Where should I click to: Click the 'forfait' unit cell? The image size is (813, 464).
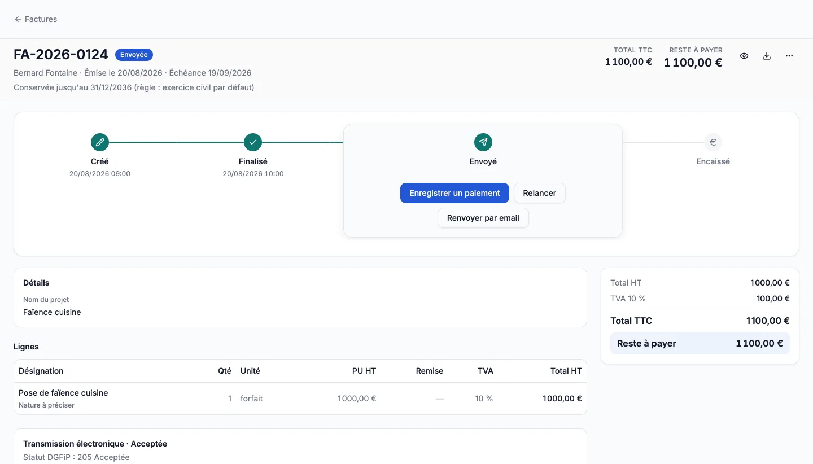[x=252, y=399]
